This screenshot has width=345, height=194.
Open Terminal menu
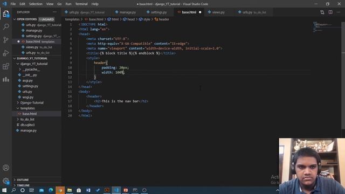click(x=81, y=4)
